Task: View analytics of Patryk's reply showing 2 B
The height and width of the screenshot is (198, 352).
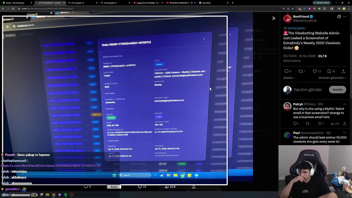Action: click(335, 124)
